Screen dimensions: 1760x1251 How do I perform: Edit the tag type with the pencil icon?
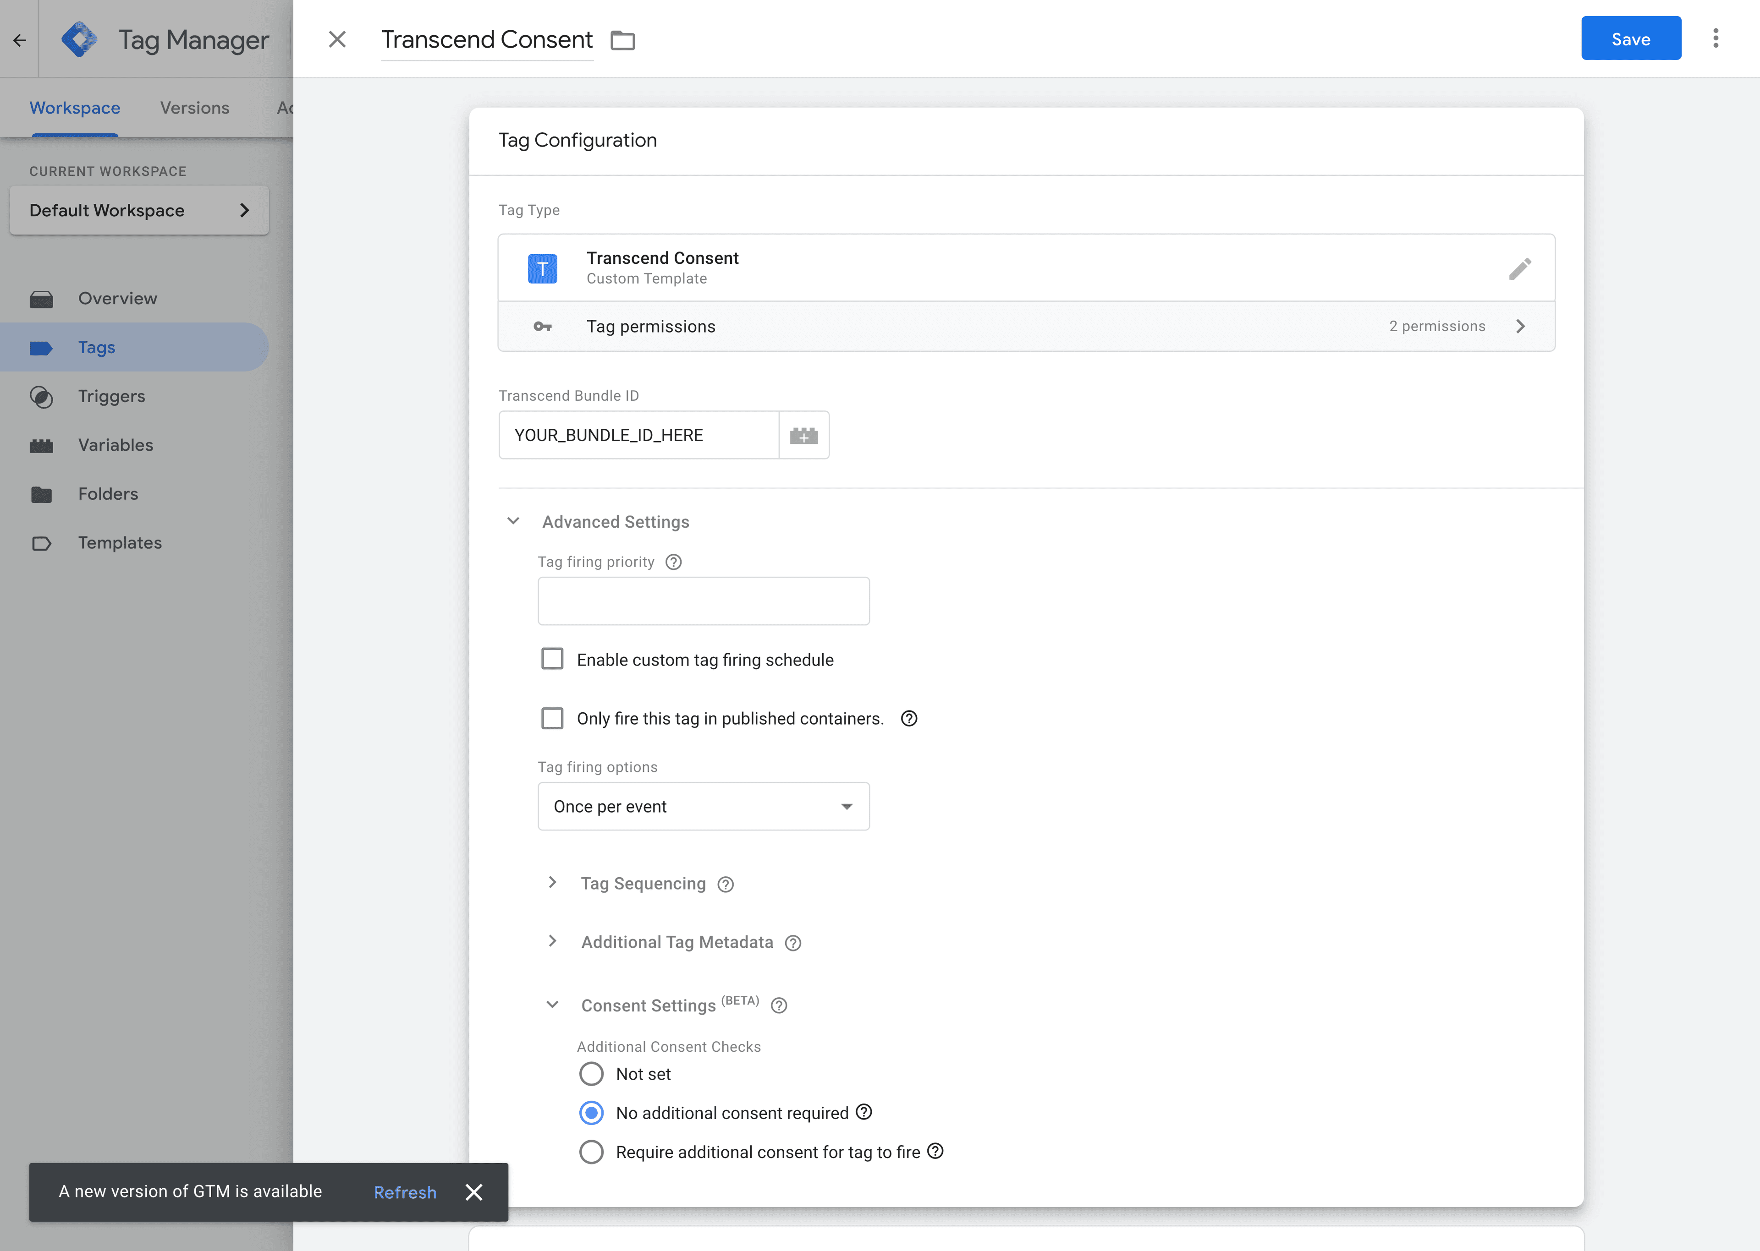(1520, 268)
